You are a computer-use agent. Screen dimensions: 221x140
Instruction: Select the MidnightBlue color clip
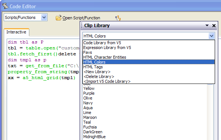point(94,137)
